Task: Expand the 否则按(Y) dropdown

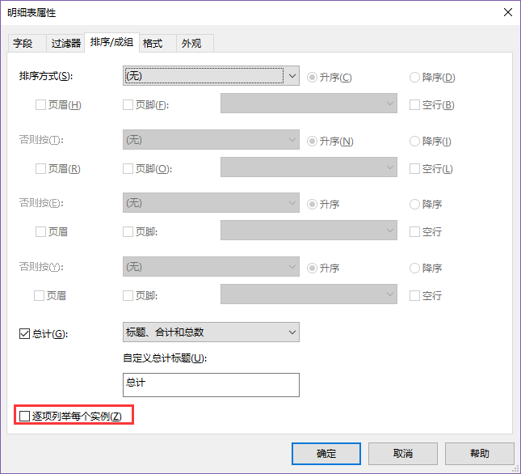Action: click(x=211, y=266)
